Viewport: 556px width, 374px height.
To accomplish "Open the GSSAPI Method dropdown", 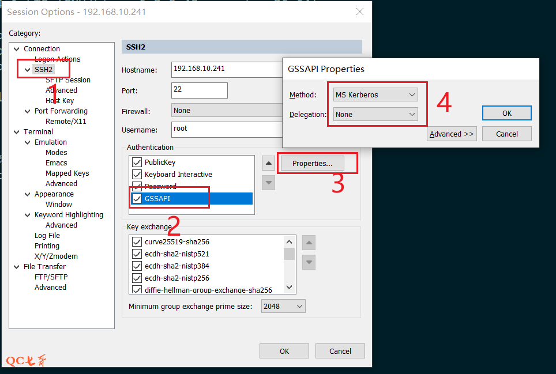I will [375, 95].
